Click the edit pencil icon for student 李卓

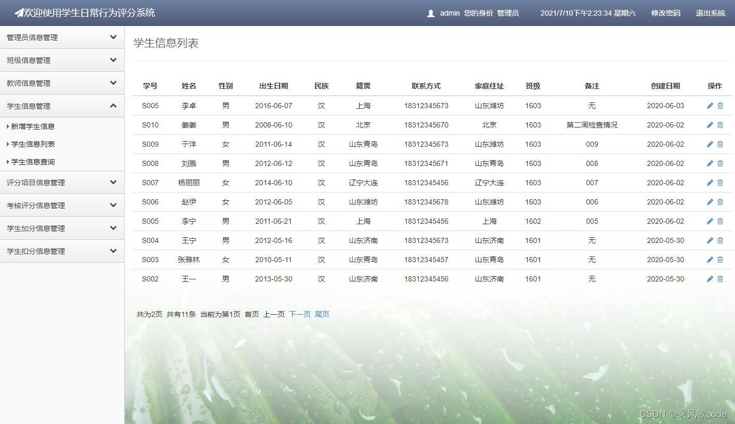(x=710, y=106)
